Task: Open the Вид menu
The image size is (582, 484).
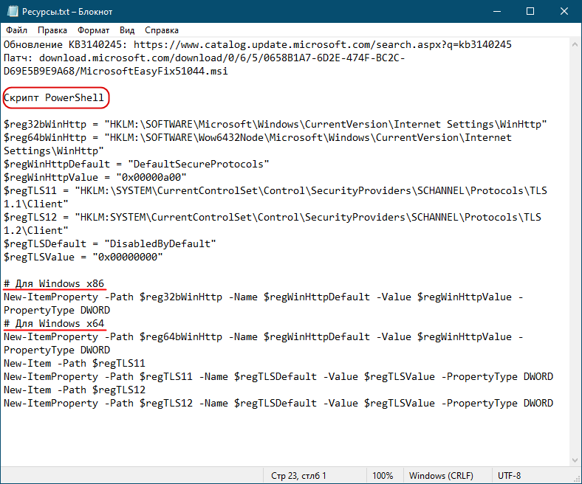Action: (127, 30)
